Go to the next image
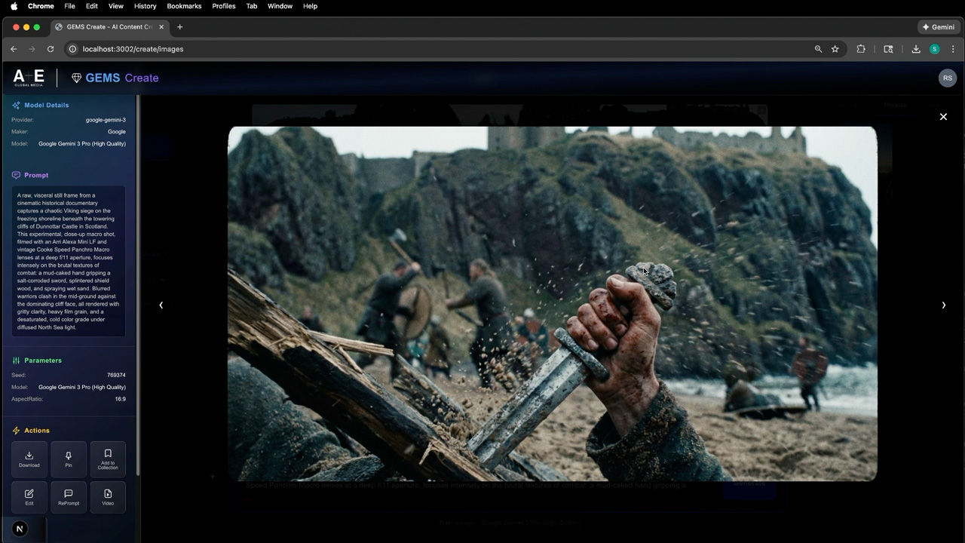 tap(943, 305)
